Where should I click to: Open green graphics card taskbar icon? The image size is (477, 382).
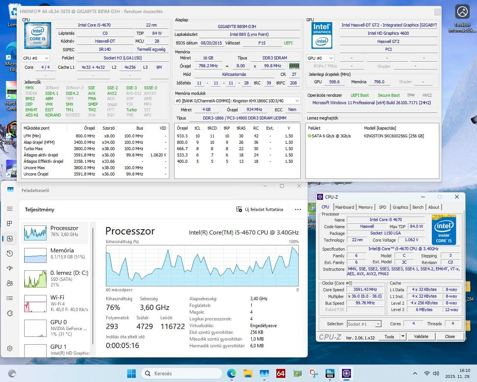[x=297, y=373]
